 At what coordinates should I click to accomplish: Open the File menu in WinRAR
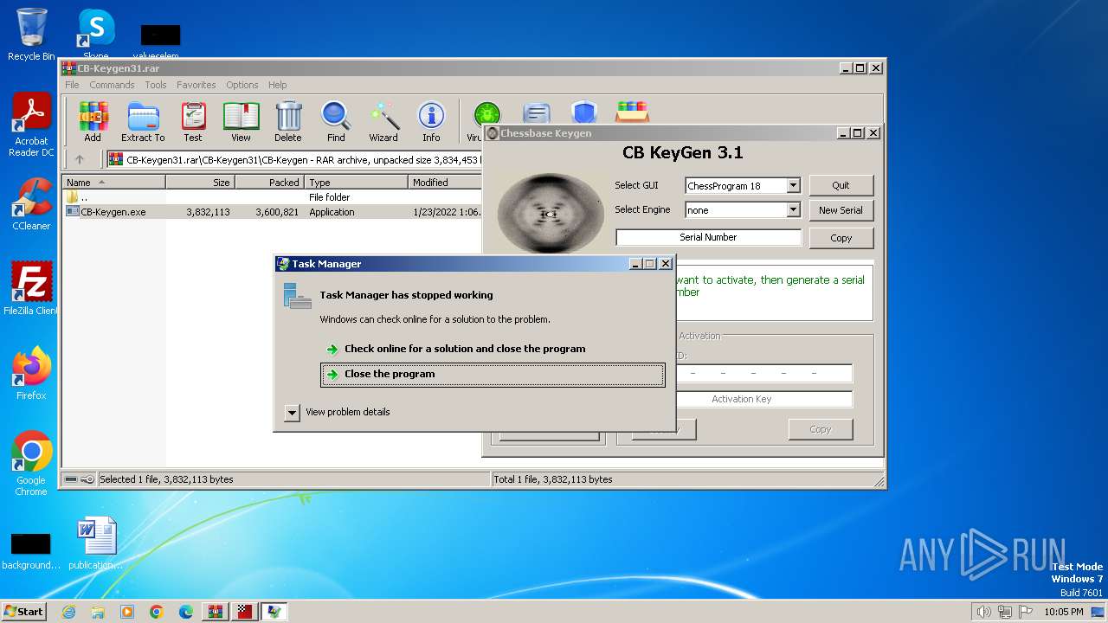click(x=72, y=85)
